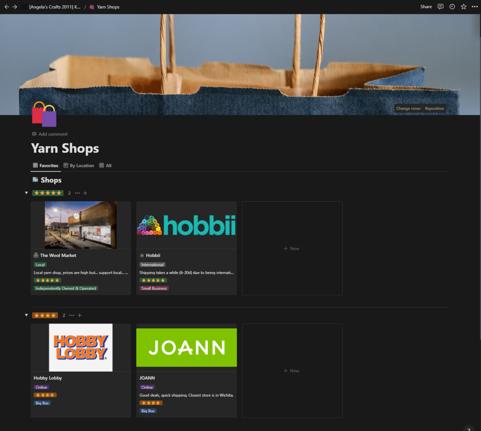
Task: Click the Online tag on Hobby Lobby
Action: 42,387
